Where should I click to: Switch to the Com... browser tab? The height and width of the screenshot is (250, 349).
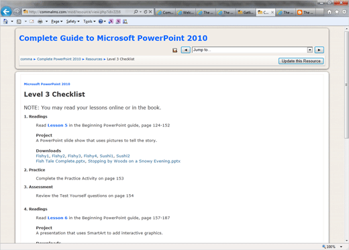(165, 12)
